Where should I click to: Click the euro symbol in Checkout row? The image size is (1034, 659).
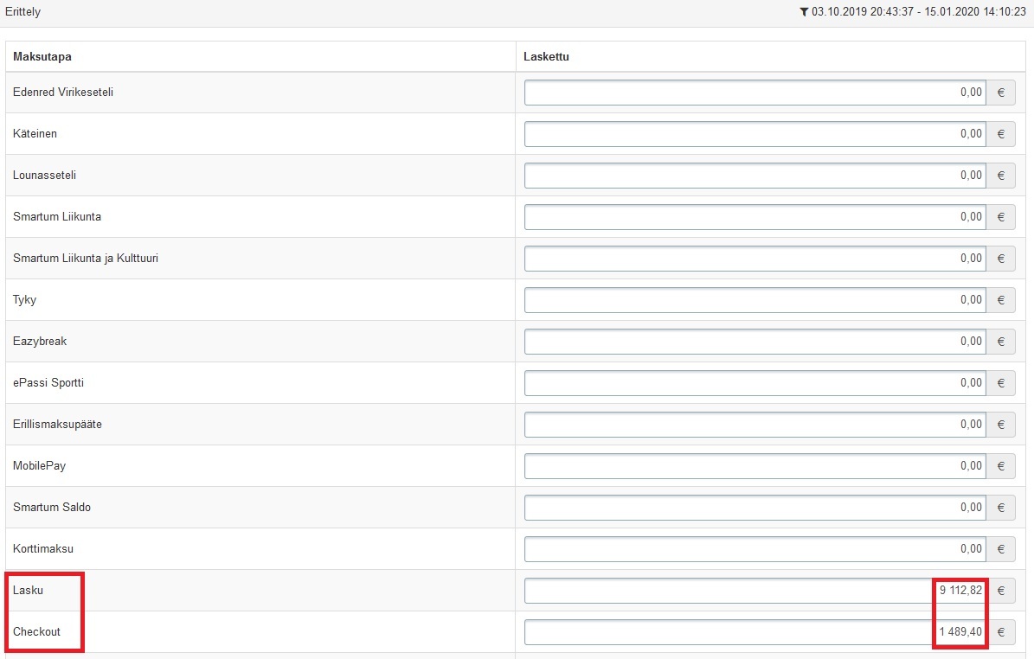pos(1001,632)
